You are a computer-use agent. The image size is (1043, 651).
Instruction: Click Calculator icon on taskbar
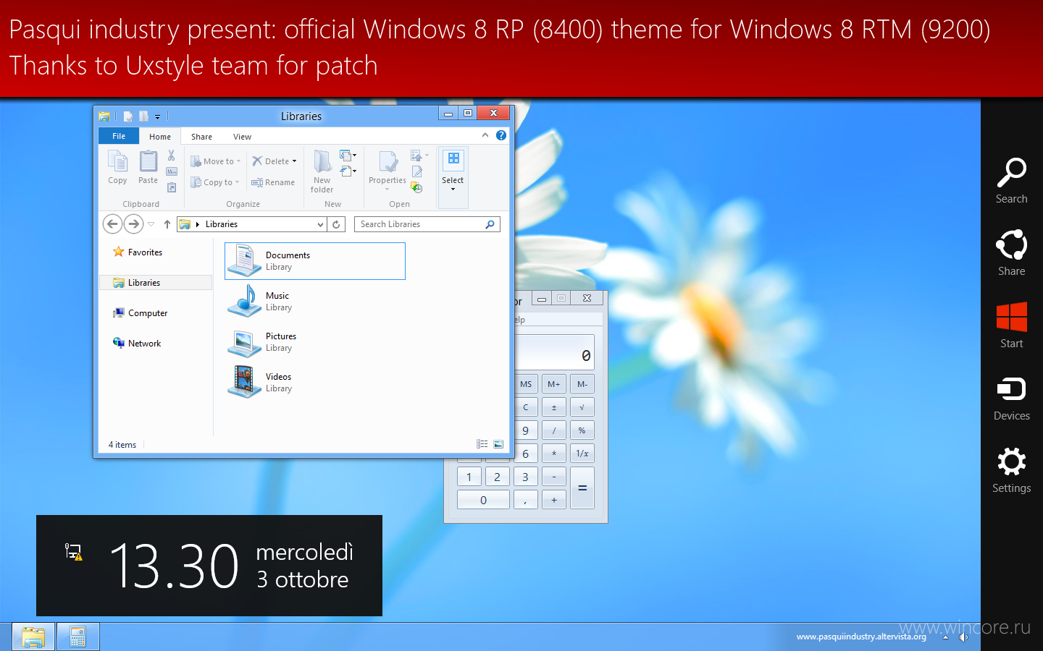tap(78, 637)
